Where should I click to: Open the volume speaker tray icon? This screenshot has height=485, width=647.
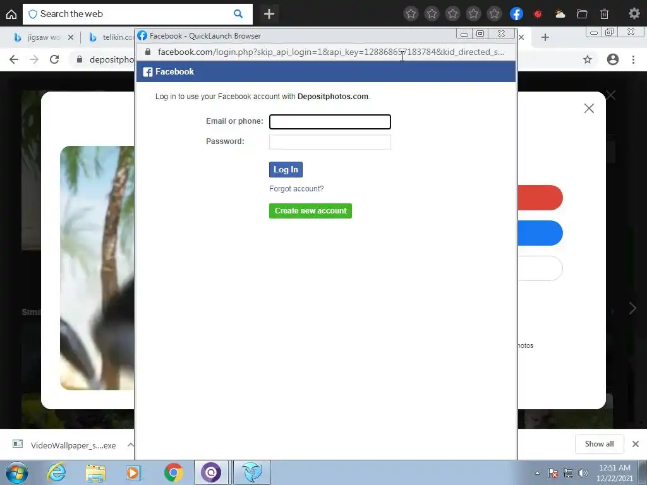tap(583, 473)
